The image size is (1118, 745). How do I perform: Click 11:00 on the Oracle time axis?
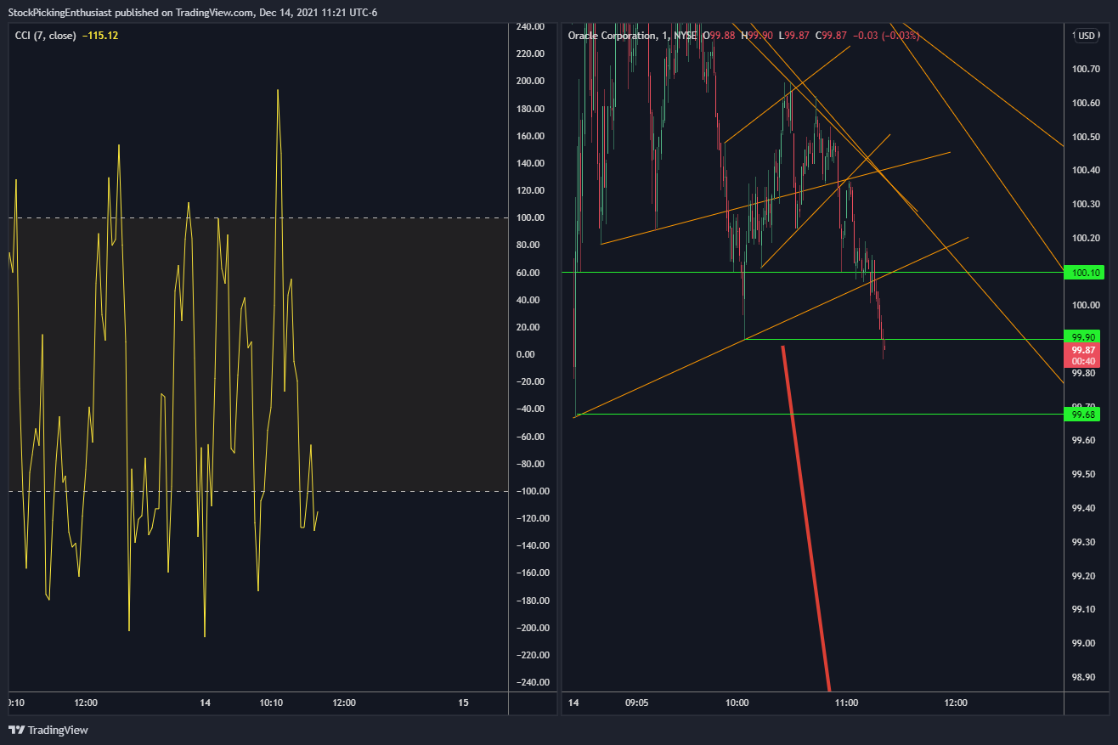[x=847, y=703]
